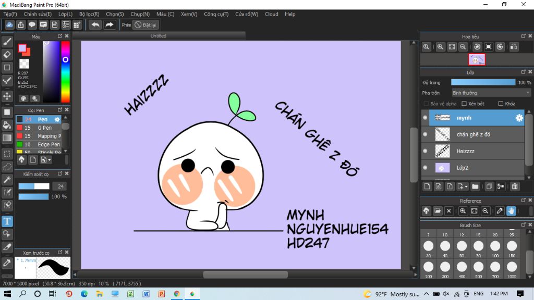Click the rainbow hue color bar
The image size is (534, 300).
(x=65, y=72)
